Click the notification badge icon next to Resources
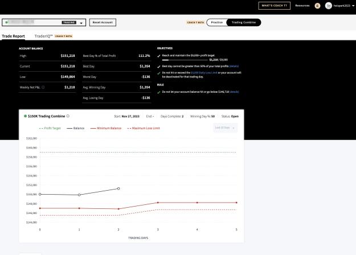The height and width of the screenshot is (255, 356). (317, 6)
